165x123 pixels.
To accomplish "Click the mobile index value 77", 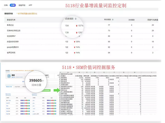I will (x=109, y=25).
